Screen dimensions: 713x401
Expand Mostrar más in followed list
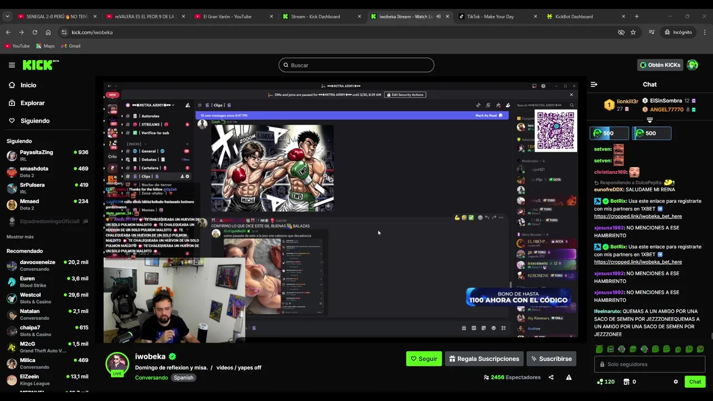click(x=20, y=237)
